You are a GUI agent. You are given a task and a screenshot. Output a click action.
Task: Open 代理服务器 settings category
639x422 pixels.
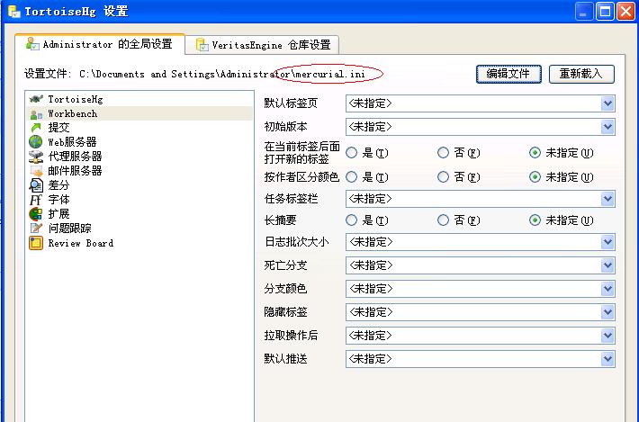pos(139,157)
